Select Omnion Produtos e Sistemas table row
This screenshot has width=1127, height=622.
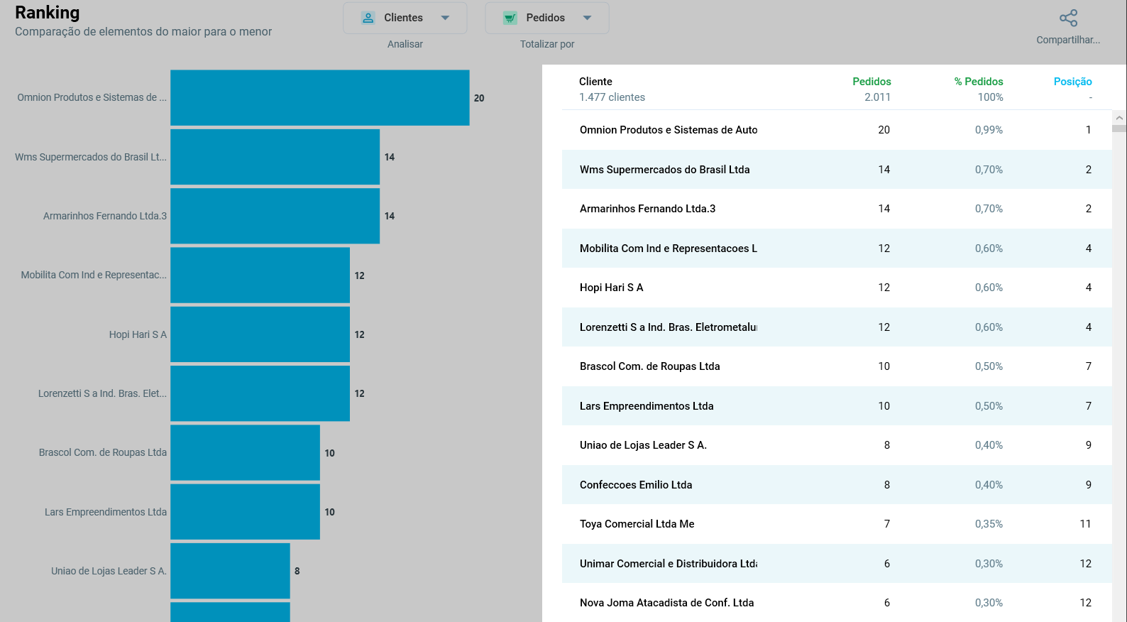point(837,130)
